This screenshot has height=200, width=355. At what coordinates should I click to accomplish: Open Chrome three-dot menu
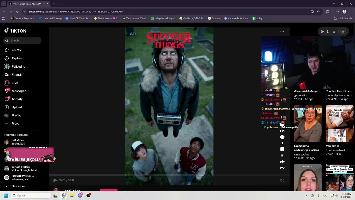click(x=351, y=12)
